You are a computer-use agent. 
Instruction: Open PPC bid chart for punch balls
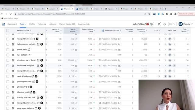tap(119, 50)
